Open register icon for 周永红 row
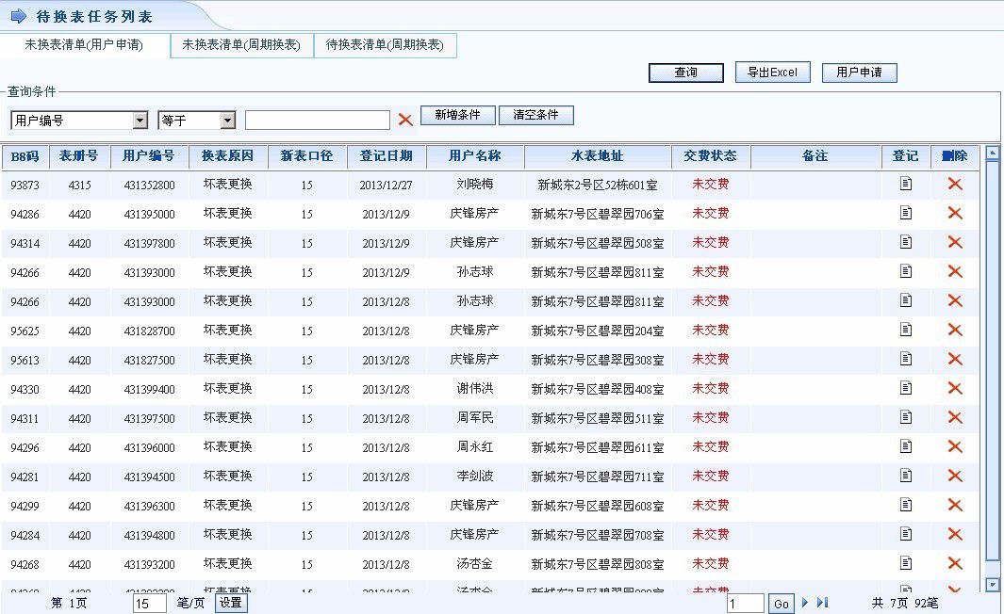The image size is (1004, 614). tap(906, 447)
